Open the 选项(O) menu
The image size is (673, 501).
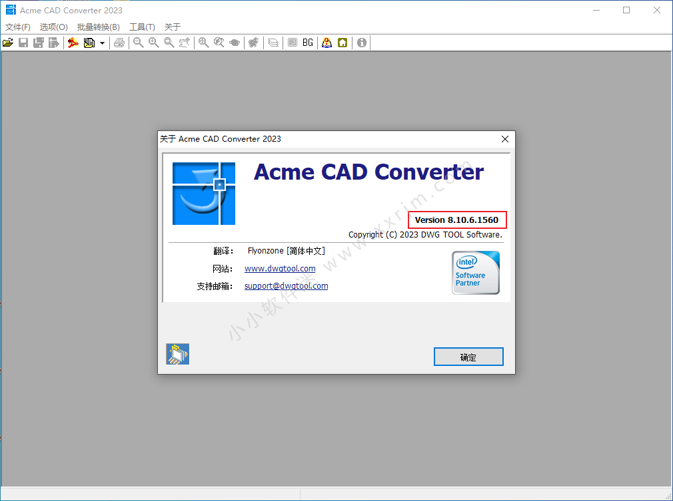pyautogui.click(x=53, y=27)
